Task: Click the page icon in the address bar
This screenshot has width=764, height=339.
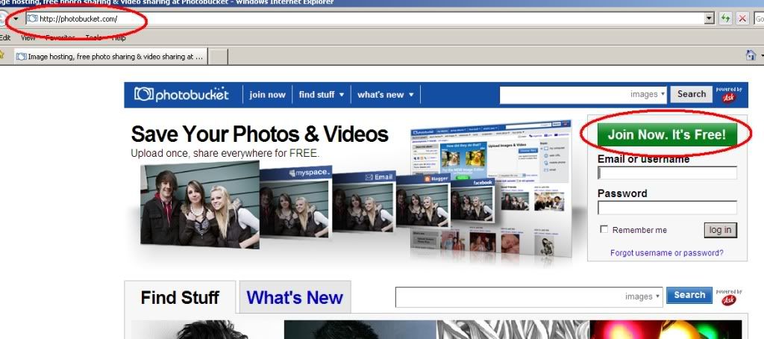Action: 33,19
